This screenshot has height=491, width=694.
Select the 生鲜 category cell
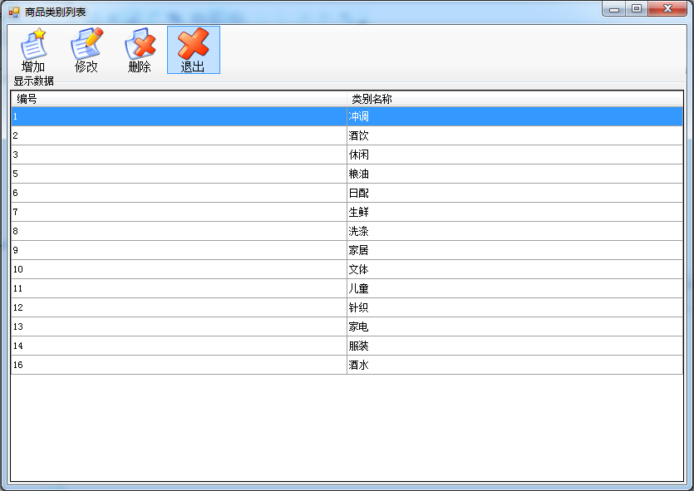tap(514, 212)
